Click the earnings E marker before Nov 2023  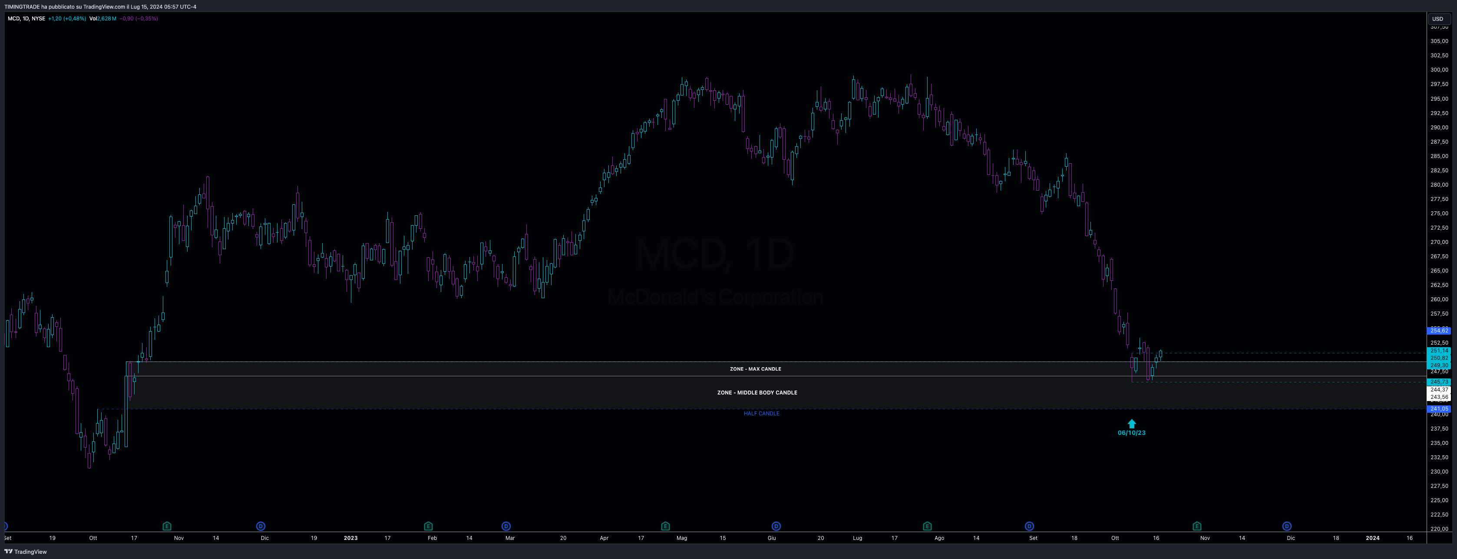pos(1197,526)
